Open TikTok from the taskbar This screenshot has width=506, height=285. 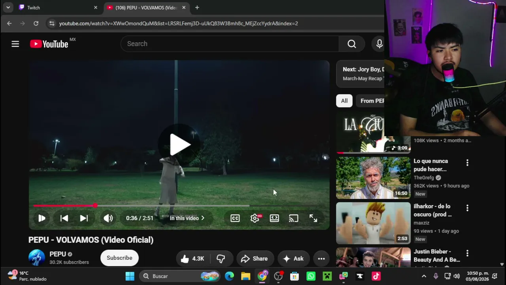376,276
